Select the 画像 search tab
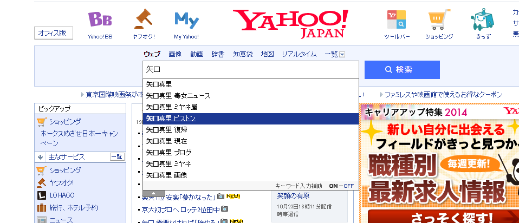The width and height of the screenshot is (519, 223). [175, 54]
